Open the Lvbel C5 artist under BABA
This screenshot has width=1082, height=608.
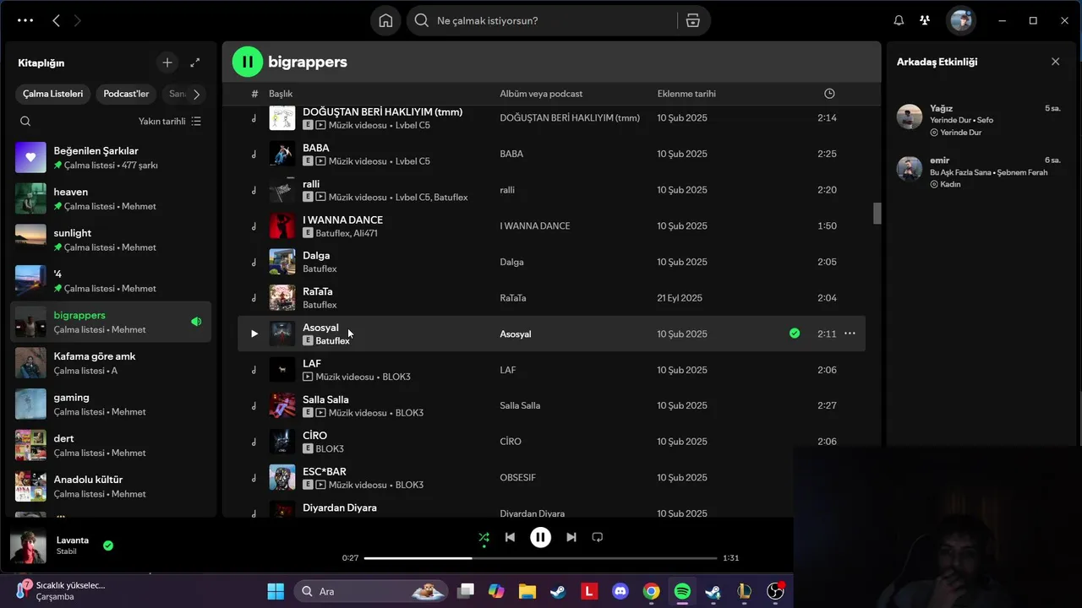point(413,161)
